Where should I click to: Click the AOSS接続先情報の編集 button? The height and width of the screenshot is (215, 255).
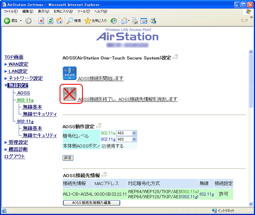point(91,203)
